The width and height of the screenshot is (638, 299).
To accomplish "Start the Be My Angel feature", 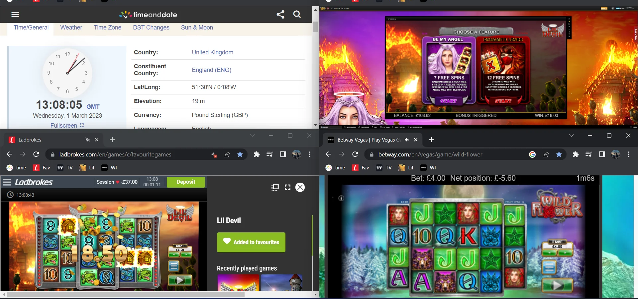I will point(448,101).
